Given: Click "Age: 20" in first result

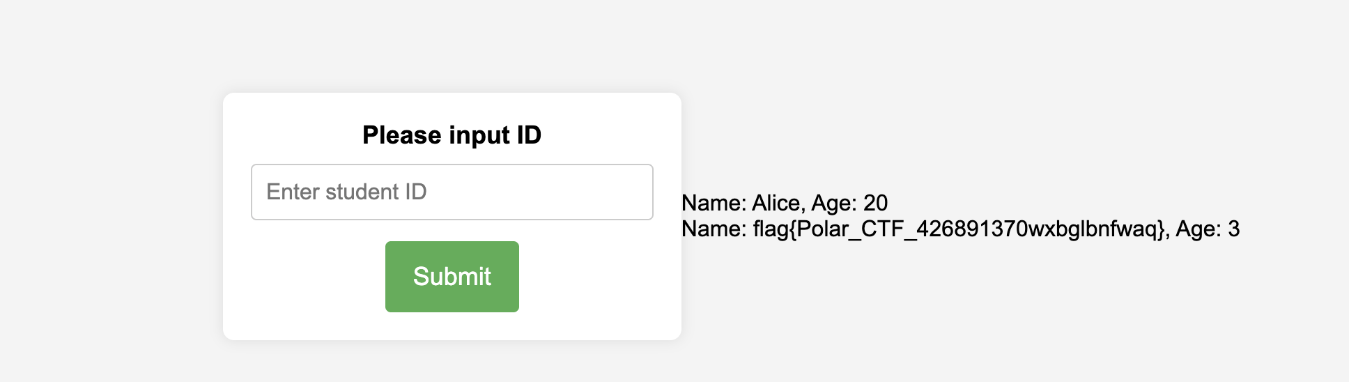Looking at the screenshot, I should (849, 203).
